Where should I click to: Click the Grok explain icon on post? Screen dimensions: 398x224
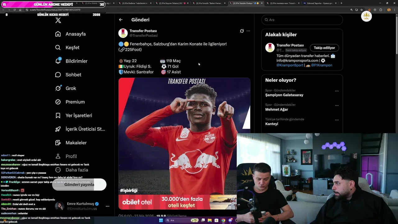(242, 31)
